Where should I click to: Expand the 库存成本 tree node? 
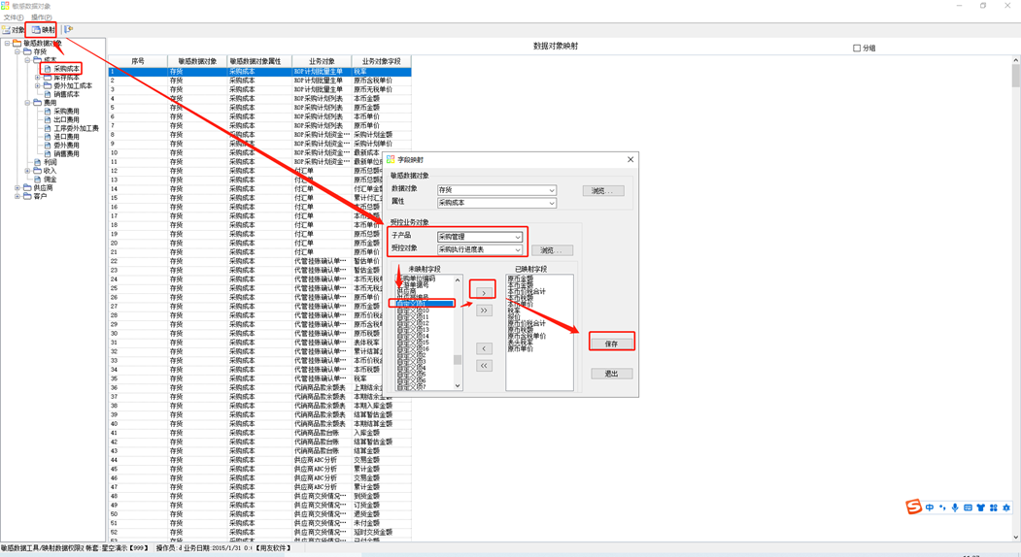38,78
